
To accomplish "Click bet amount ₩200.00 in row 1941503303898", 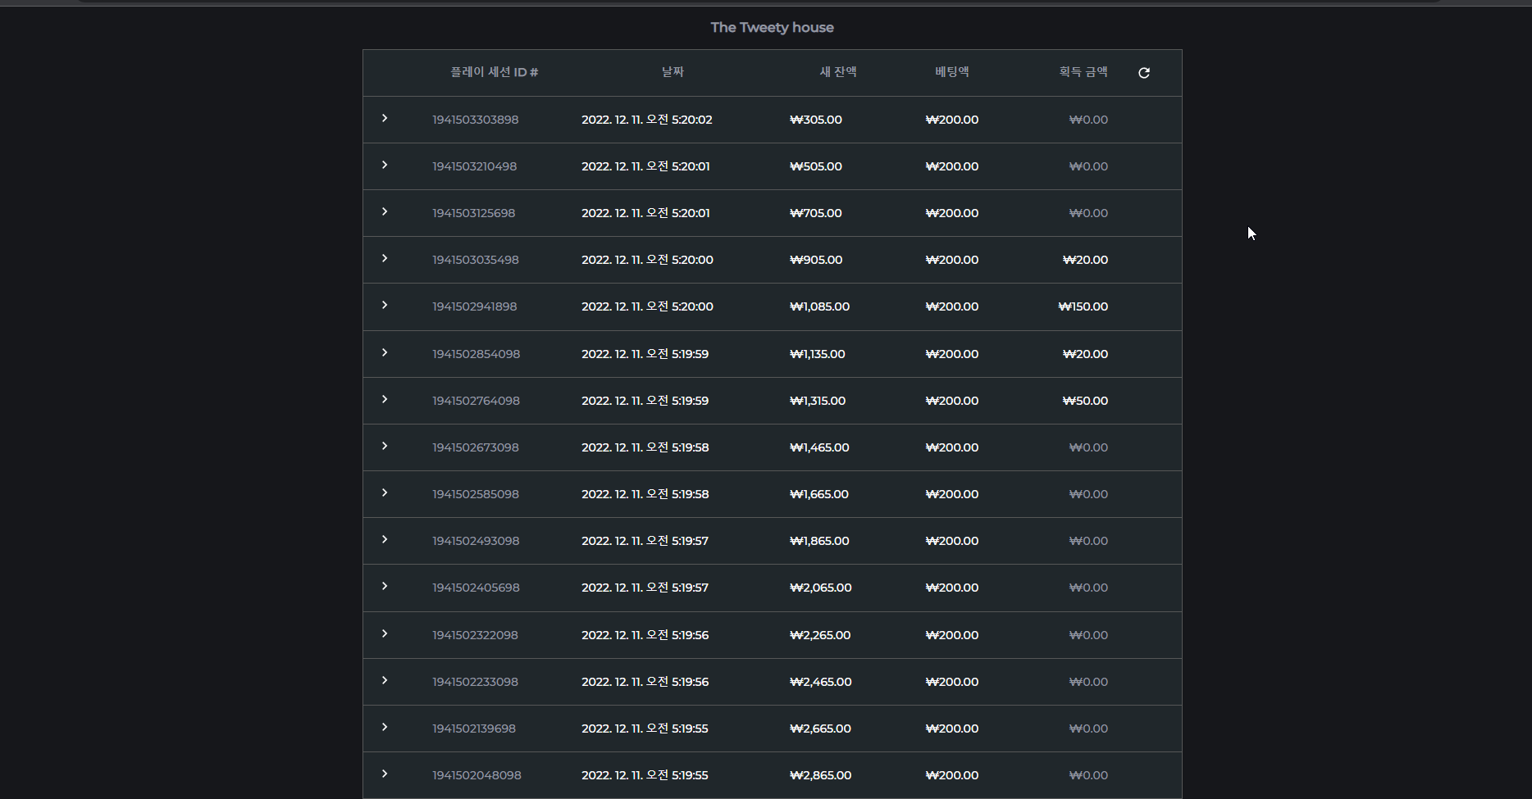I will tap(952, 120).
